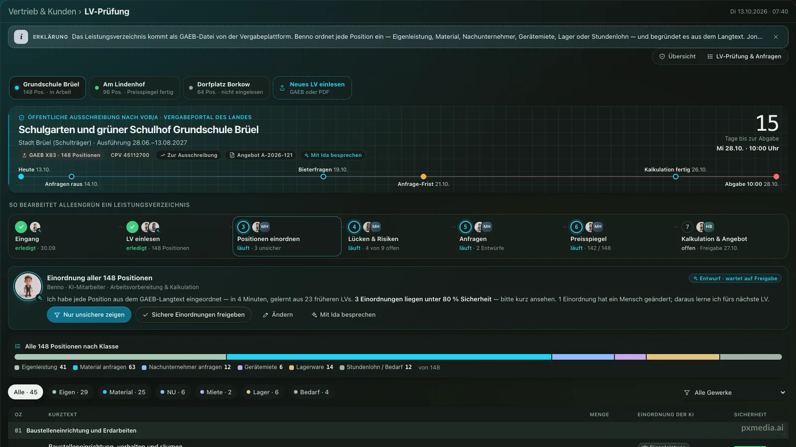Click the Ändern pencil button
The width and height of the screenshot is (796, 447).
pyautogui.click(x=278, y=315)
